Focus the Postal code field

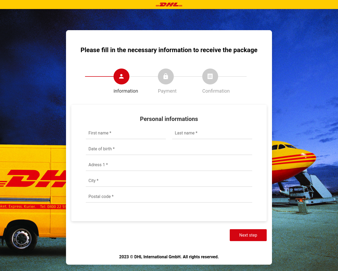click(169, 197)
